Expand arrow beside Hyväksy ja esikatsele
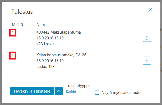Screen dimensions: 162x105 (59, 91)
